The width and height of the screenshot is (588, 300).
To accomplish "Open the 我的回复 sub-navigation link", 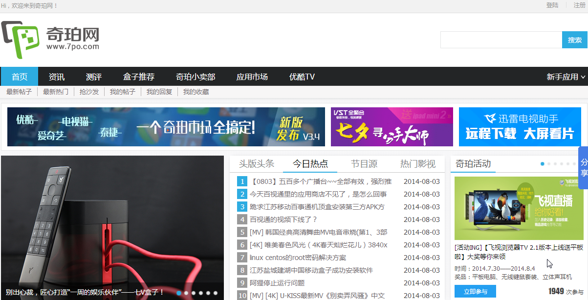I will point(159,92).
